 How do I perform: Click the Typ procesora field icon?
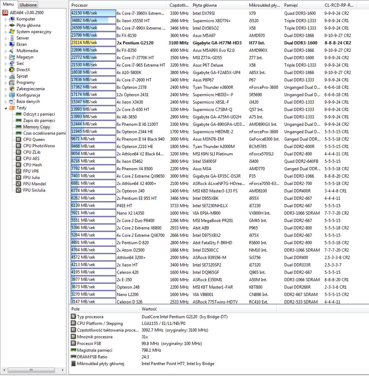(73, 317)
